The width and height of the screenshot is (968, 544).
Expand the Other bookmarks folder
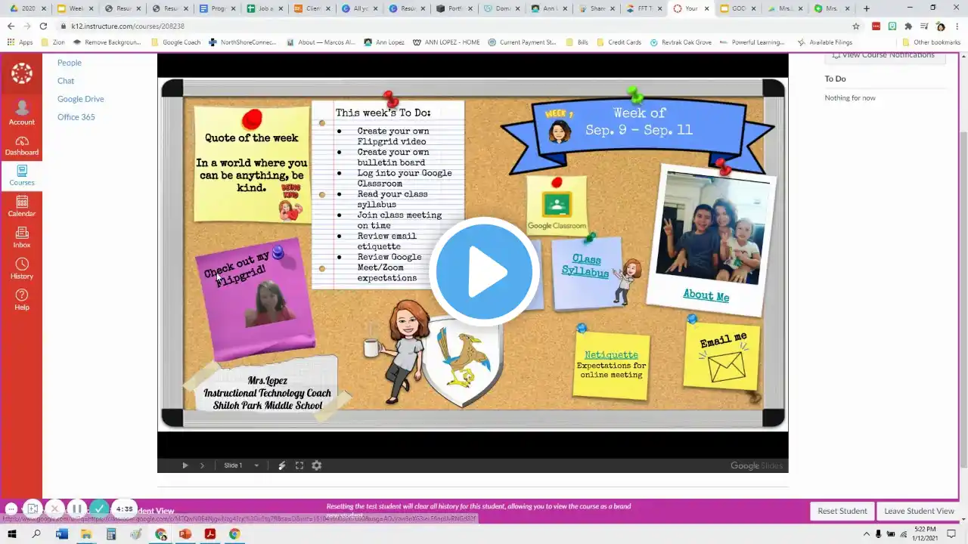pos(931,42)
